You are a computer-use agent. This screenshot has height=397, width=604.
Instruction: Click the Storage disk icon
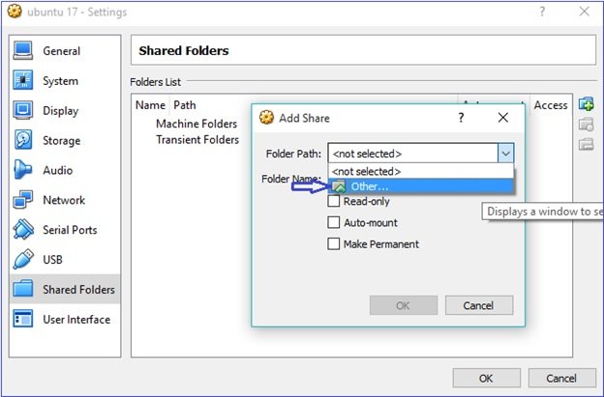tap(22, 140)
